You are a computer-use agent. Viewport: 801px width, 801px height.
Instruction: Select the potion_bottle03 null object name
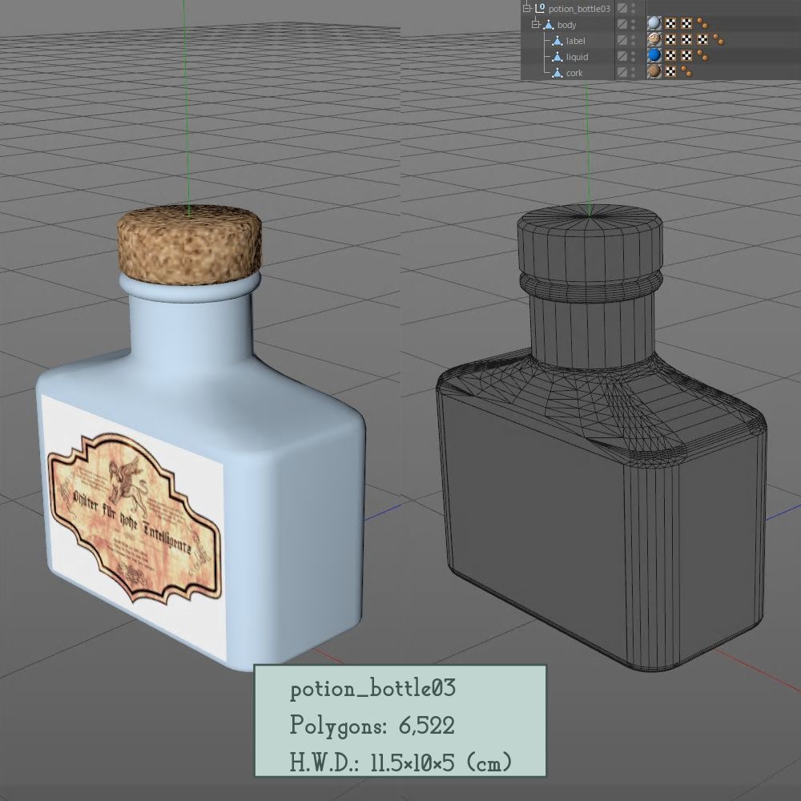pos(579,9)
